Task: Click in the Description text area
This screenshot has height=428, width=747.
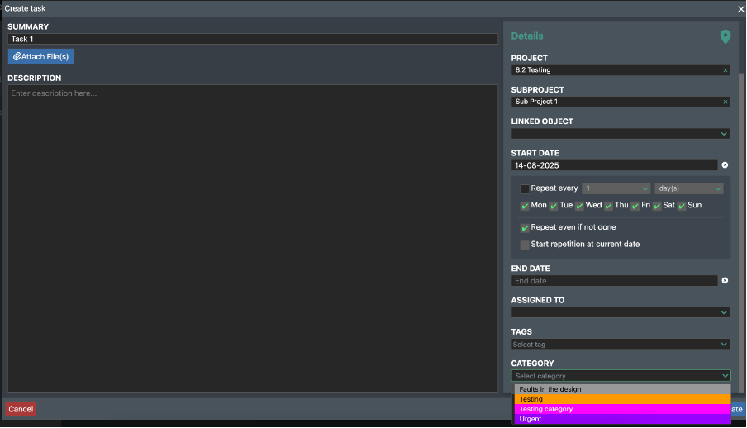Action: click(x=253, y=239)
